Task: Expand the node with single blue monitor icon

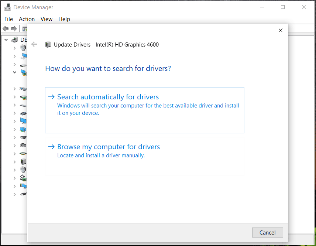Action: 14,121
